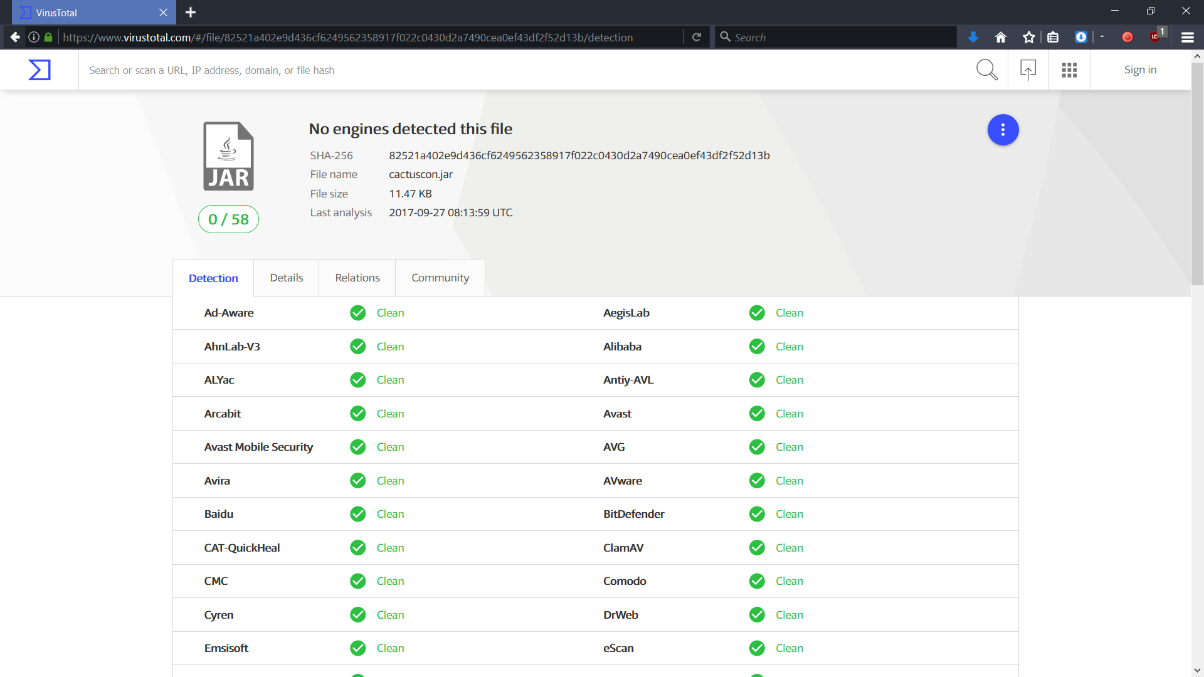This screenshot has height=677, width=1204.
Task: Click the Sign in link
Action: click(x=1140, y=70)
